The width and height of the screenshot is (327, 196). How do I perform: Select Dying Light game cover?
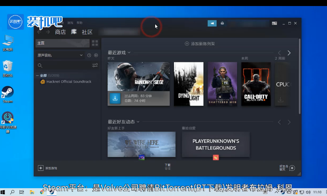189,84
